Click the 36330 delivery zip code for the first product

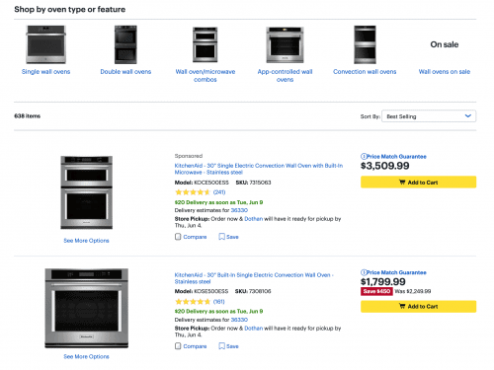239,210
